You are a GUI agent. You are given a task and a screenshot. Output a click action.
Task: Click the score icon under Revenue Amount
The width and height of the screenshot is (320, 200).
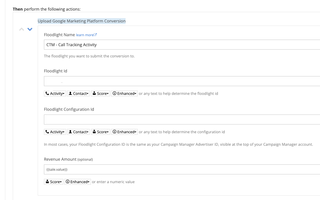point(47,182)
